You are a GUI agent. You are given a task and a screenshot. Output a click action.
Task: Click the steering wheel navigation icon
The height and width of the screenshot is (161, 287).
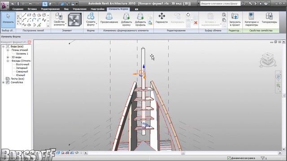(278, 76)
